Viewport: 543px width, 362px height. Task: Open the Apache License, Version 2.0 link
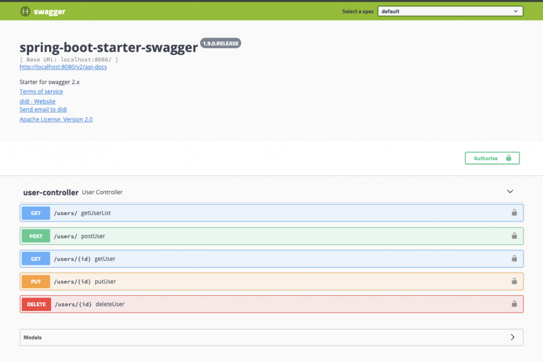pyautogui.click(x=56, y=119)
